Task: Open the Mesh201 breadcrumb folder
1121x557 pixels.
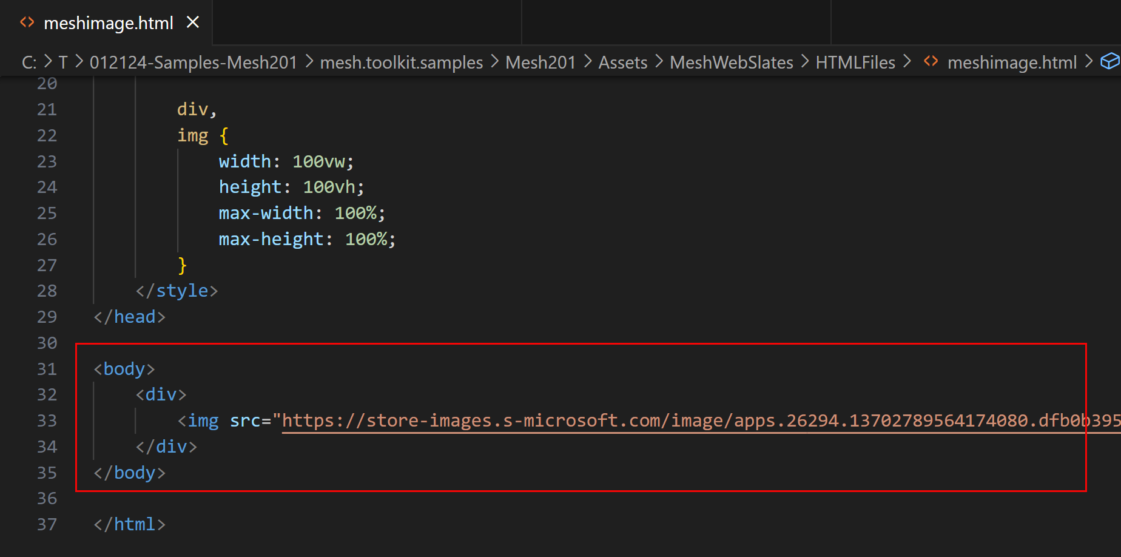Action: coord(540,62)
